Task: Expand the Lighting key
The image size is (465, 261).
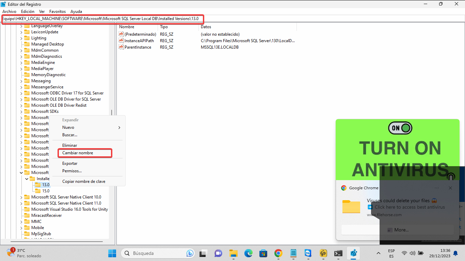Action: click(21, 38)
